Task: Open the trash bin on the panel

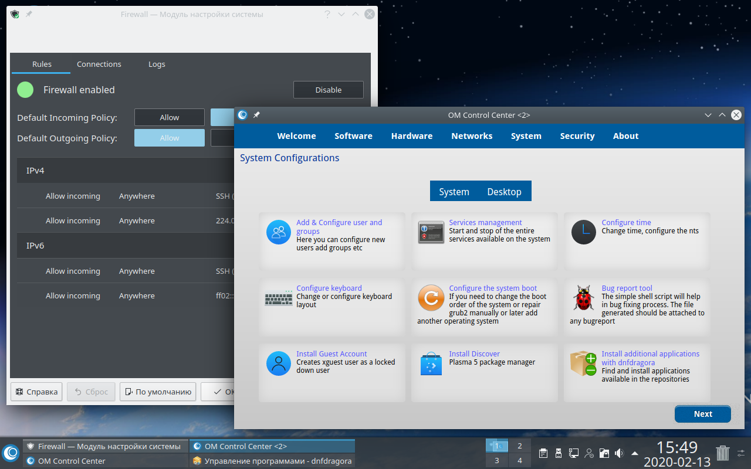Action: pyautogui.click(x=723, y=453)
